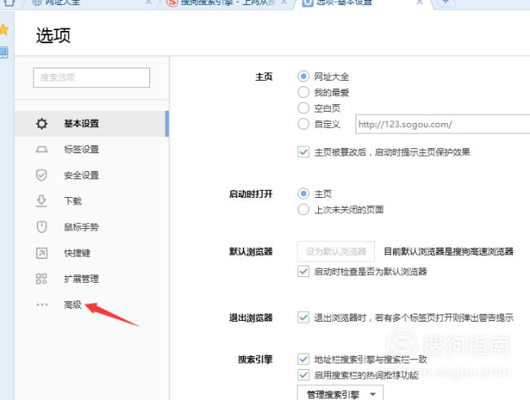Viewport: 530px width, 400px height.
Task: Select 自定义 homepage option
Action: [303, 124]
